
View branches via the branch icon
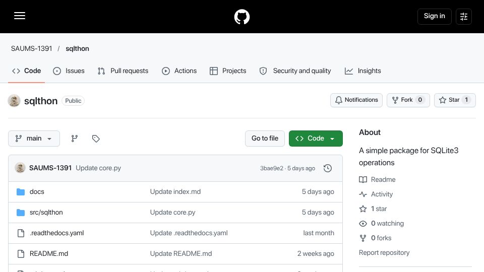(75, 139)
